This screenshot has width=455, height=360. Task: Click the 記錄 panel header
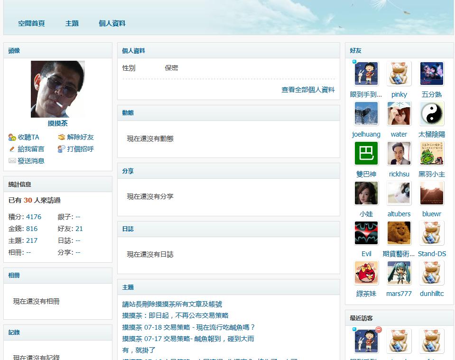tap(58, 332)
